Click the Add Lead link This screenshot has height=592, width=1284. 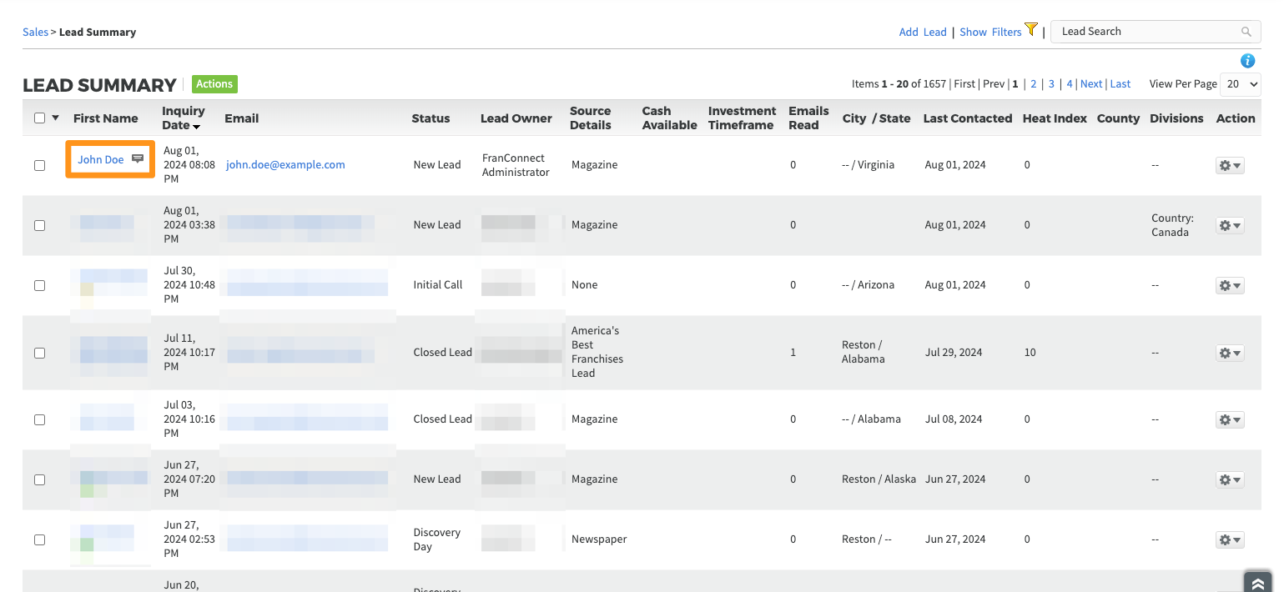(x=923, y=32)
